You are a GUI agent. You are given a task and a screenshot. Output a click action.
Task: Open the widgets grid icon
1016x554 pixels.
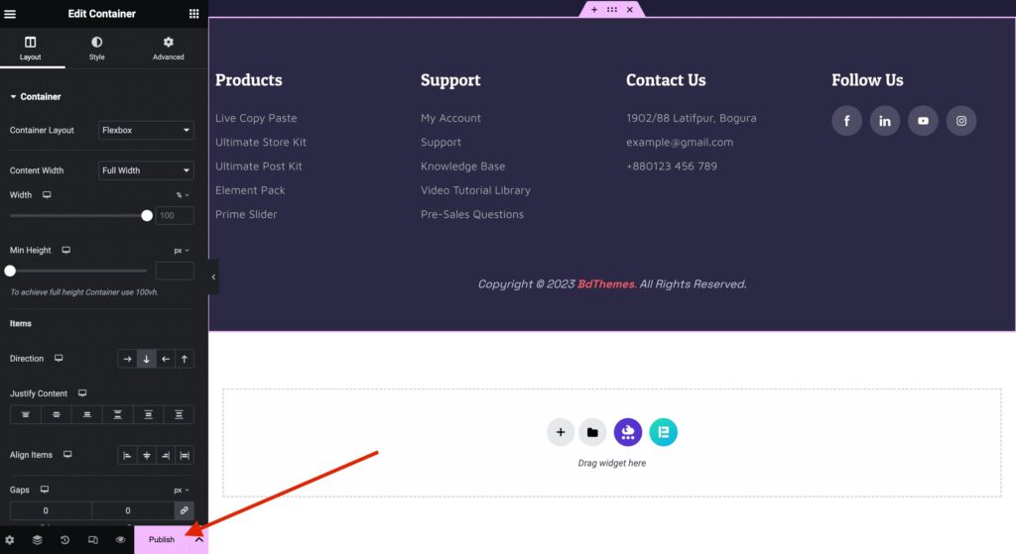click(193, 14)
